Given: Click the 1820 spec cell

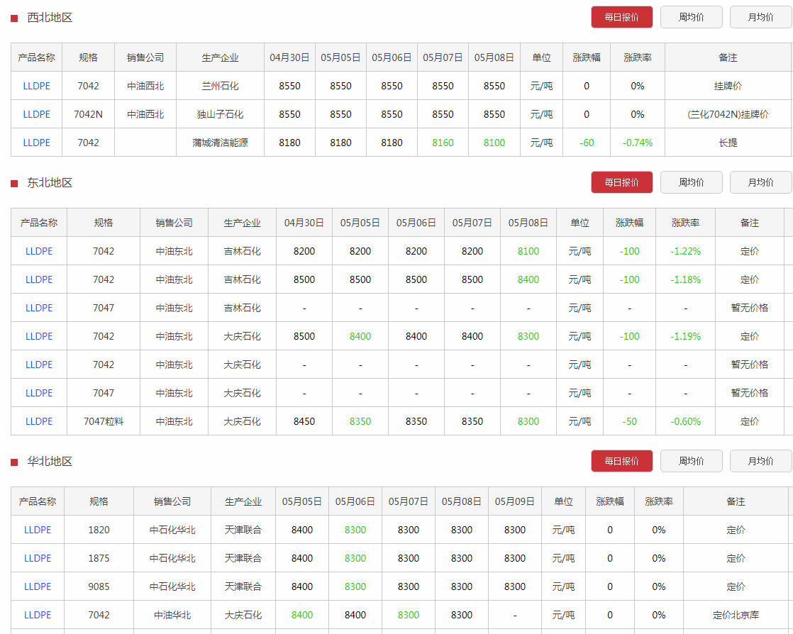Looking at the screenshot, I should 99,530.
